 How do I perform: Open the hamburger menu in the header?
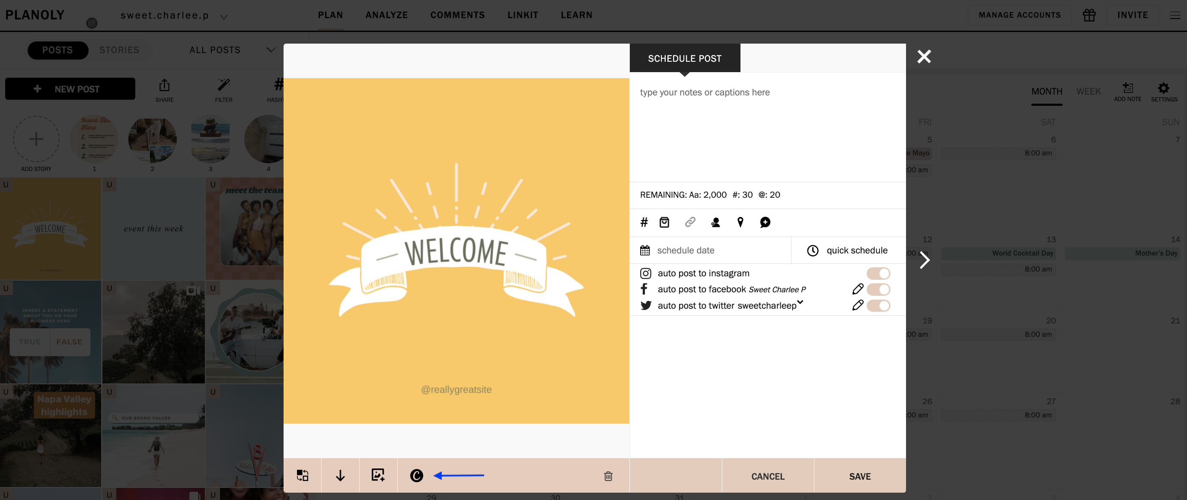point(1174,16)
